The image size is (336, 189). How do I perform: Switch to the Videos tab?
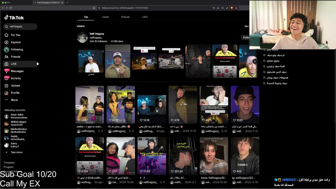(125, 17)
